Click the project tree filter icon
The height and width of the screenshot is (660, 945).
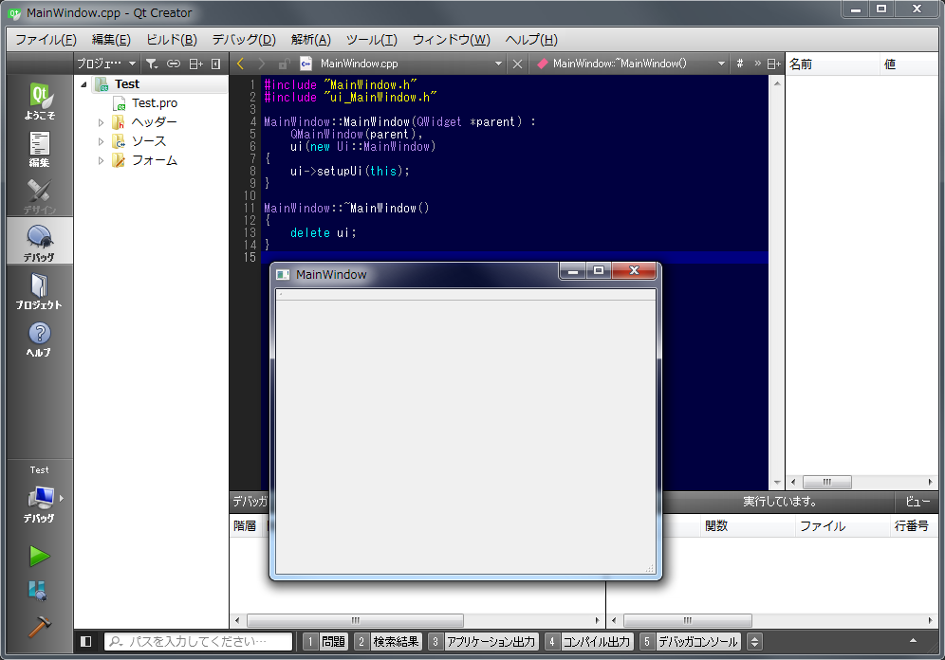[152, 64]
